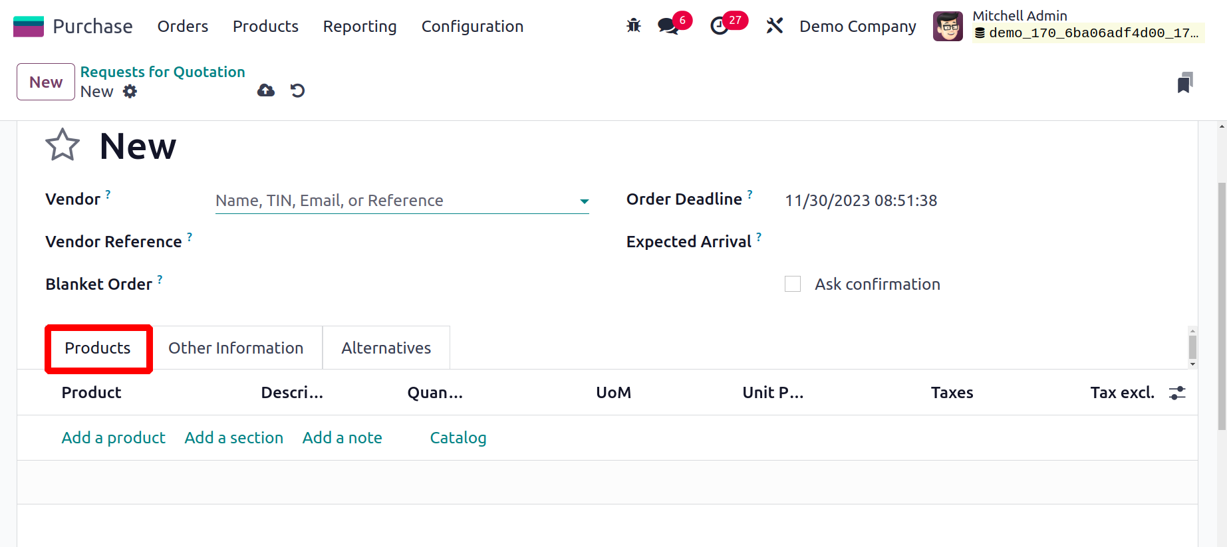Open the Reporting menu
This screenshot has width=1227, height=547.
coord(360,26)
